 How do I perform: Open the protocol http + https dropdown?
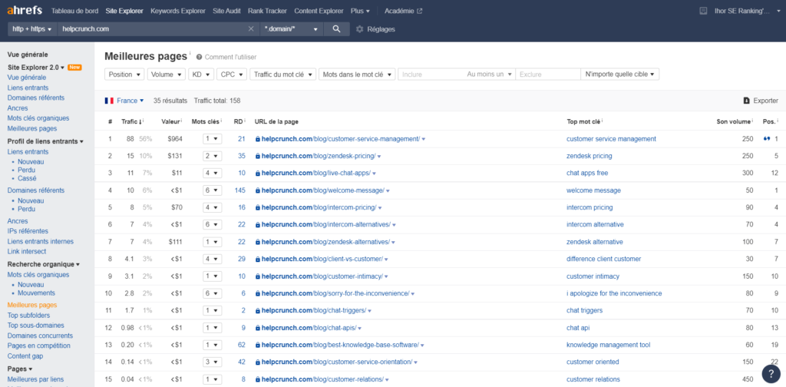click(32, 29)
